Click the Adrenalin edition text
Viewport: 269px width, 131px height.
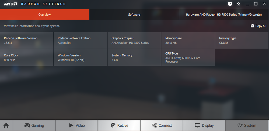(64, 43)
